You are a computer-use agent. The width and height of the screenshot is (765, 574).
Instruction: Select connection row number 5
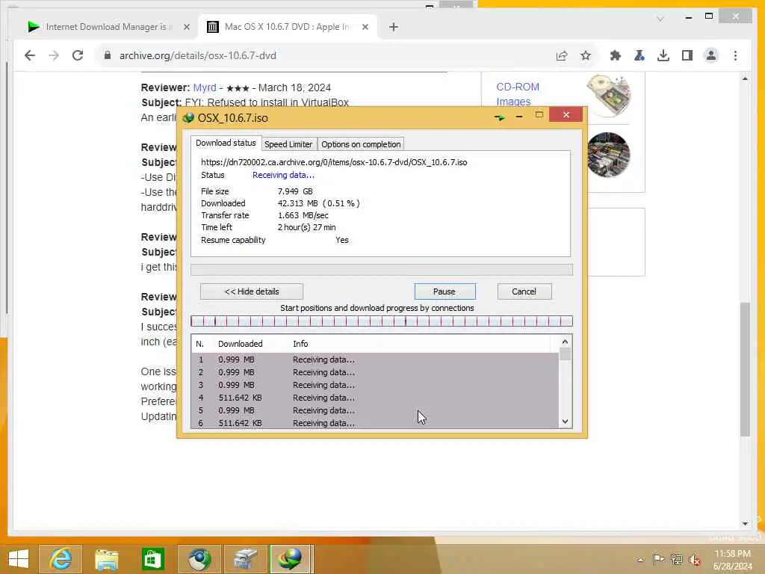(375, 410)
